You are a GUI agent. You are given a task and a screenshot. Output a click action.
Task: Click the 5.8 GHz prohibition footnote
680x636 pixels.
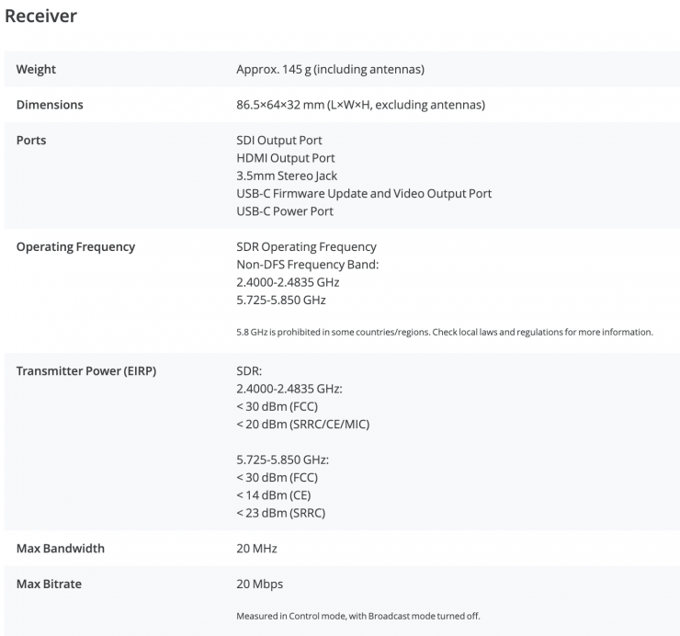(x=445, y=332)
